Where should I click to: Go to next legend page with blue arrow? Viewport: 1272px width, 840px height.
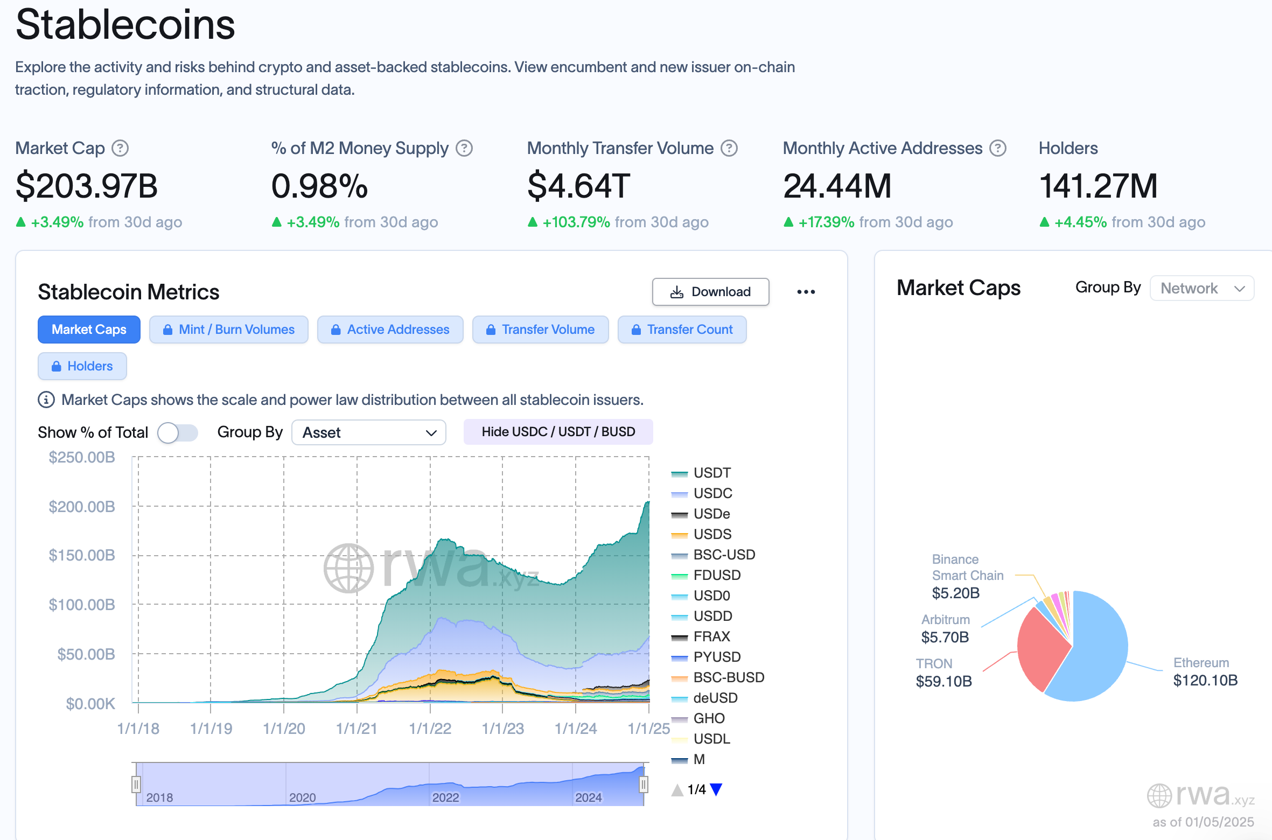pyautogui.click(x=716, y=789)
